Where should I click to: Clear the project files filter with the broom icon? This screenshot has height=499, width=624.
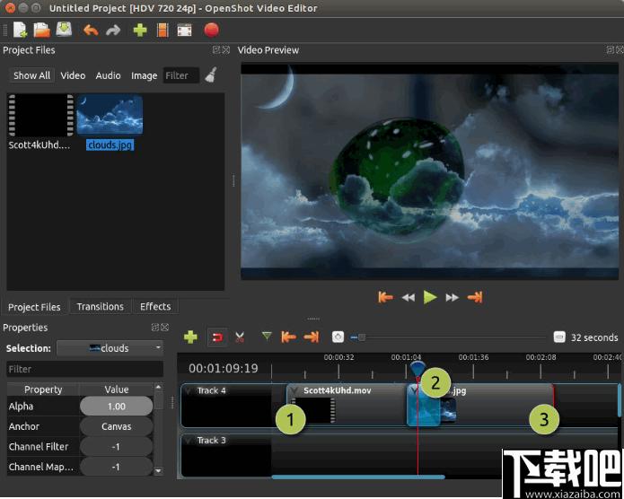coord(211,74)
